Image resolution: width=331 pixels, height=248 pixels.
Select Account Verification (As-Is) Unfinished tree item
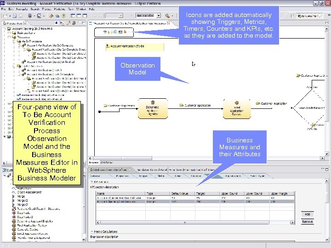(51, 62)
